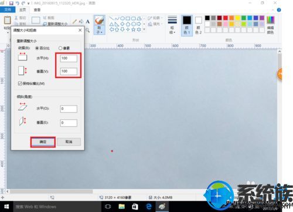Viewport: 293px width, 212px height.
Task: Select the Text tool letter A
Action: [88, 22]
